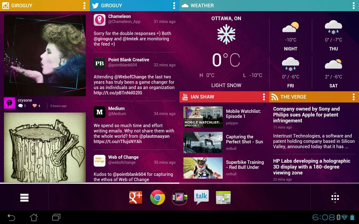Open the app drawer grid icon
The height and width of the screenshot is (224, 359).
coord(335,198)
